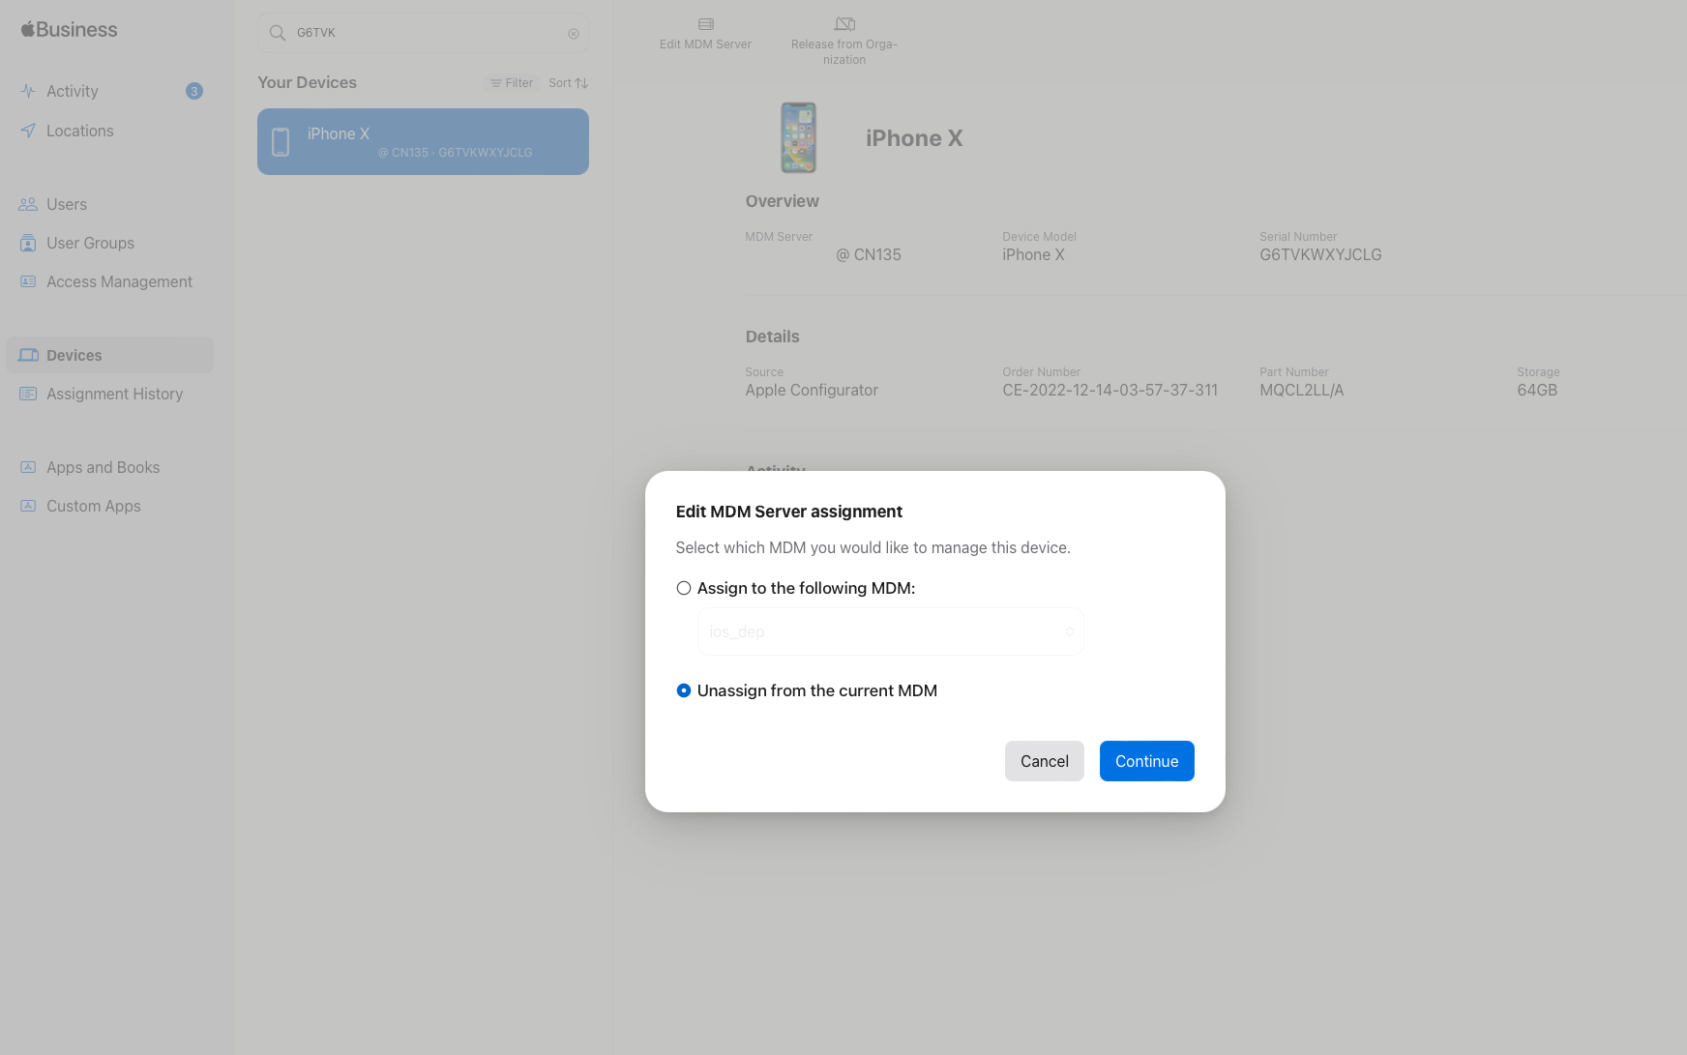Click the iPhone X heading title
Viewport: 1687px width, 1055px height.
914,138
